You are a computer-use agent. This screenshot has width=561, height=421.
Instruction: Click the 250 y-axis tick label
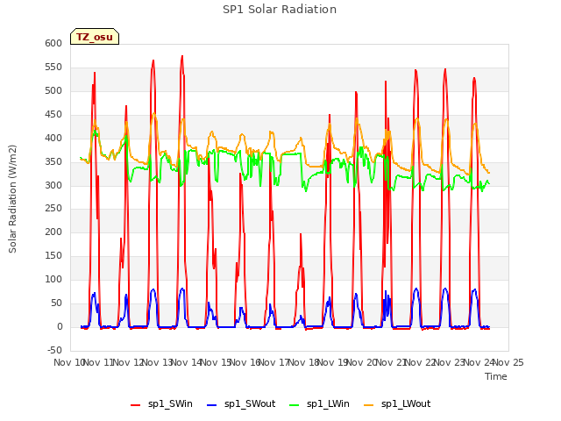click(x=53, y=209)
